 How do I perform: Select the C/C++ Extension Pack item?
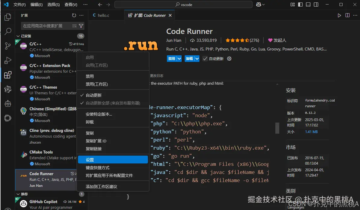coord(52,72)
